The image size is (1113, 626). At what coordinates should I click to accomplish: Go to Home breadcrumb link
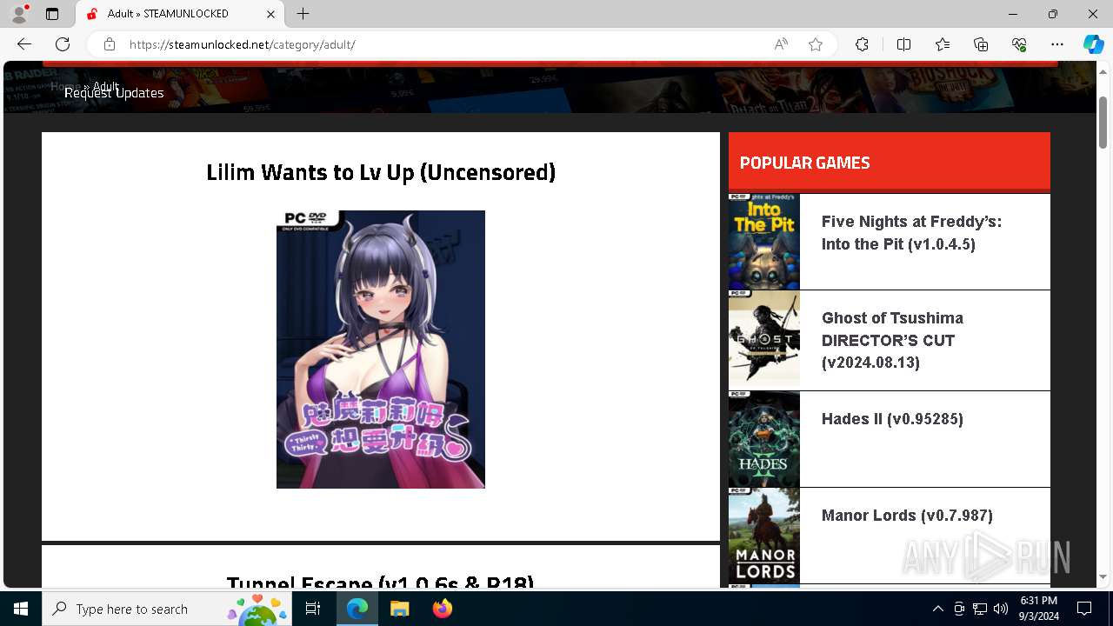pyautogui.click(x=64, y=86)
